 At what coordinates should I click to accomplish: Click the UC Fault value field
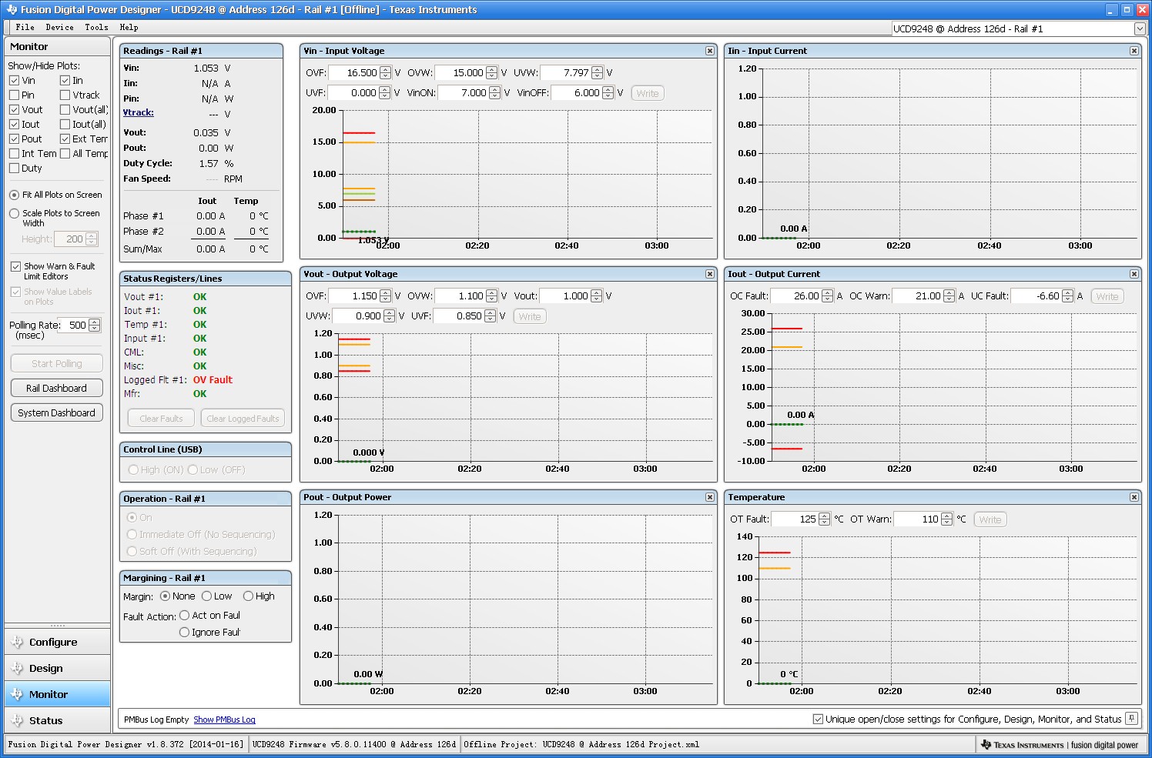1036,296
